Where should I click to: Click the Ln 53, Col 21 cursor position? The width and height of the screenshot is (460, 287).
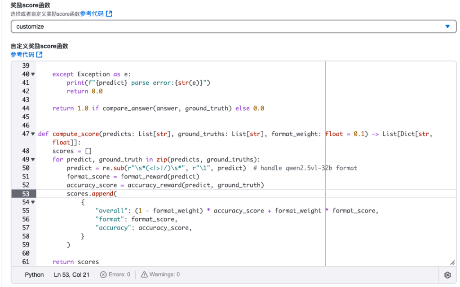(x=71, y=275)
